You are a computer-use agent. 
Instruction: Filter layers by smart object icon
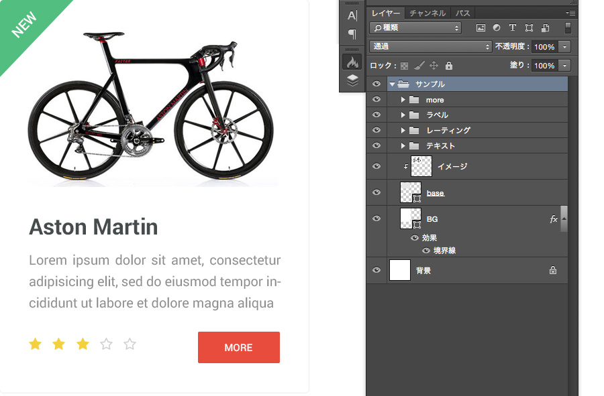tap(545, 27)
